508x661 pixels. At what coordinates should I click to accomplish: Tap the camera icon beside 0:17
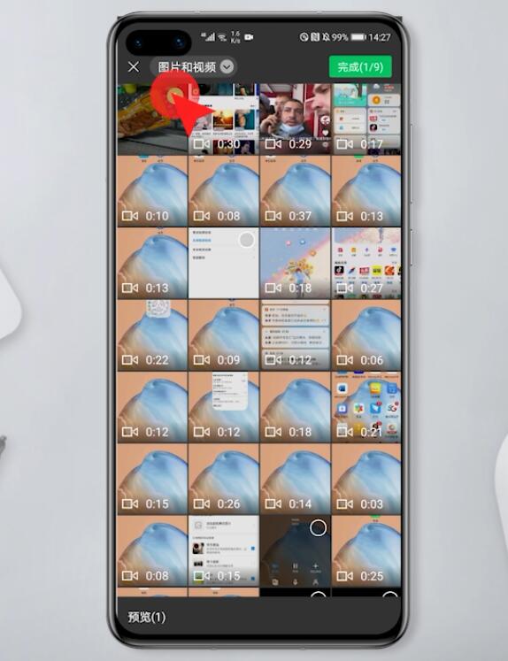click(345, 144)
